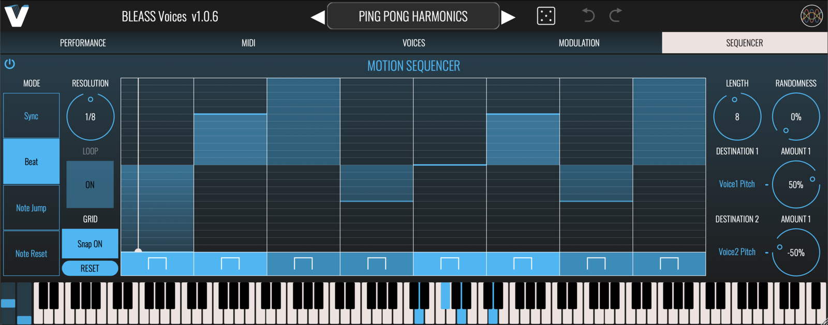The width and height of the screenshot is (828, 325).
Task: Open the PING PONG HARMONICS preset menu
Action: pos(413,16)
